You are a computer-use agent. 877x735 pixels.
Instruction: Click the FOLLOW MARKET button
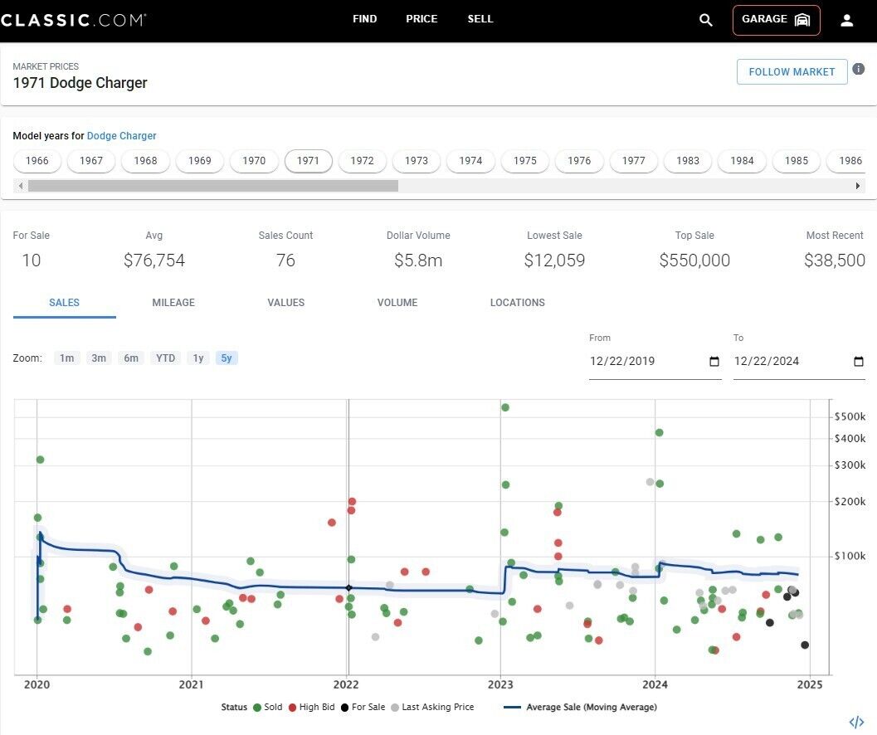coord(792,72)
